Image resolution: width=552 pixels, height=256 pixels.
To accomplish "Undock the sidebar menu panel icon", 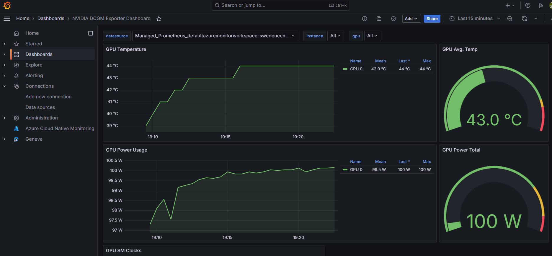I will 91,33.
